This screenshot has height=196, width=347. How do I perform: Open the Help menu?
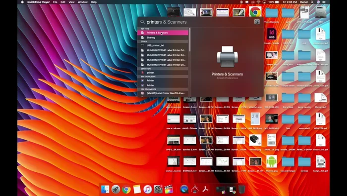pyautogui.click(x=94, y=2)
